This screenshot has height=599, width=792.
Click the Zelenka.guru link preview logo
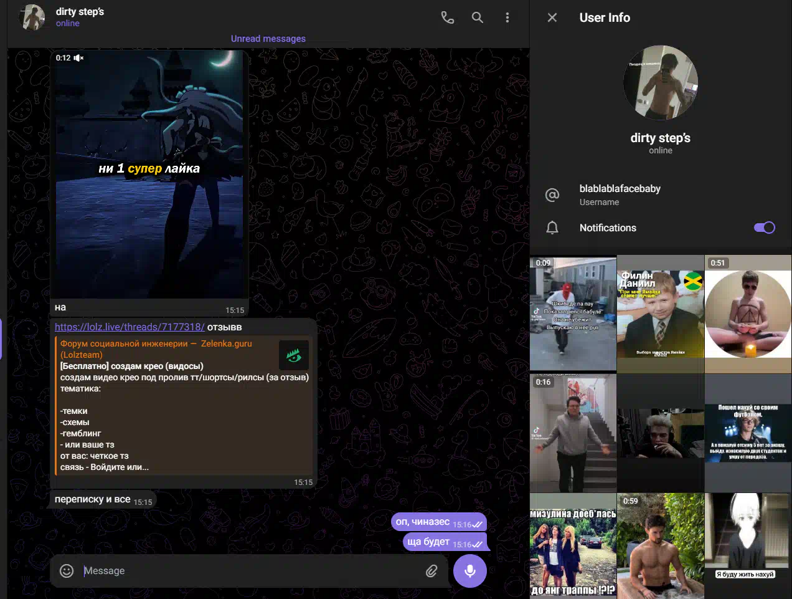(294, 356)
